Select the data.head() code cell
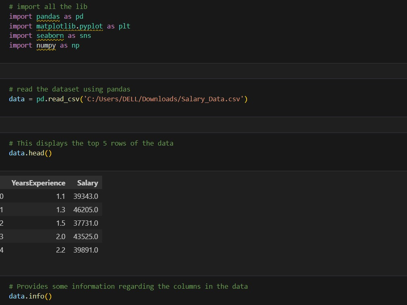 tap(30, 153)
